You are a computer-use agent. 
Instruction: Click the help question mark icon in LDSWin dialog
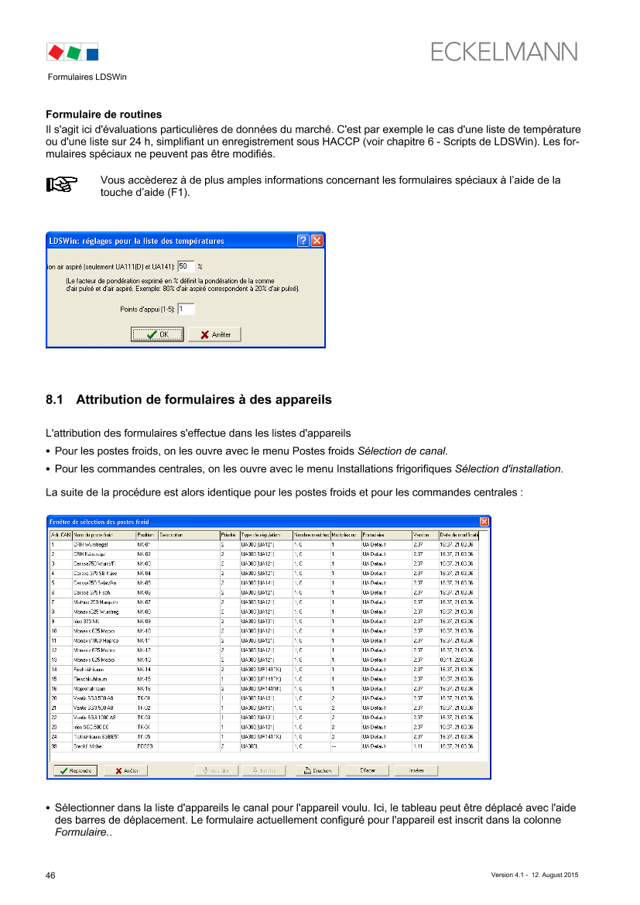point(303,241)
